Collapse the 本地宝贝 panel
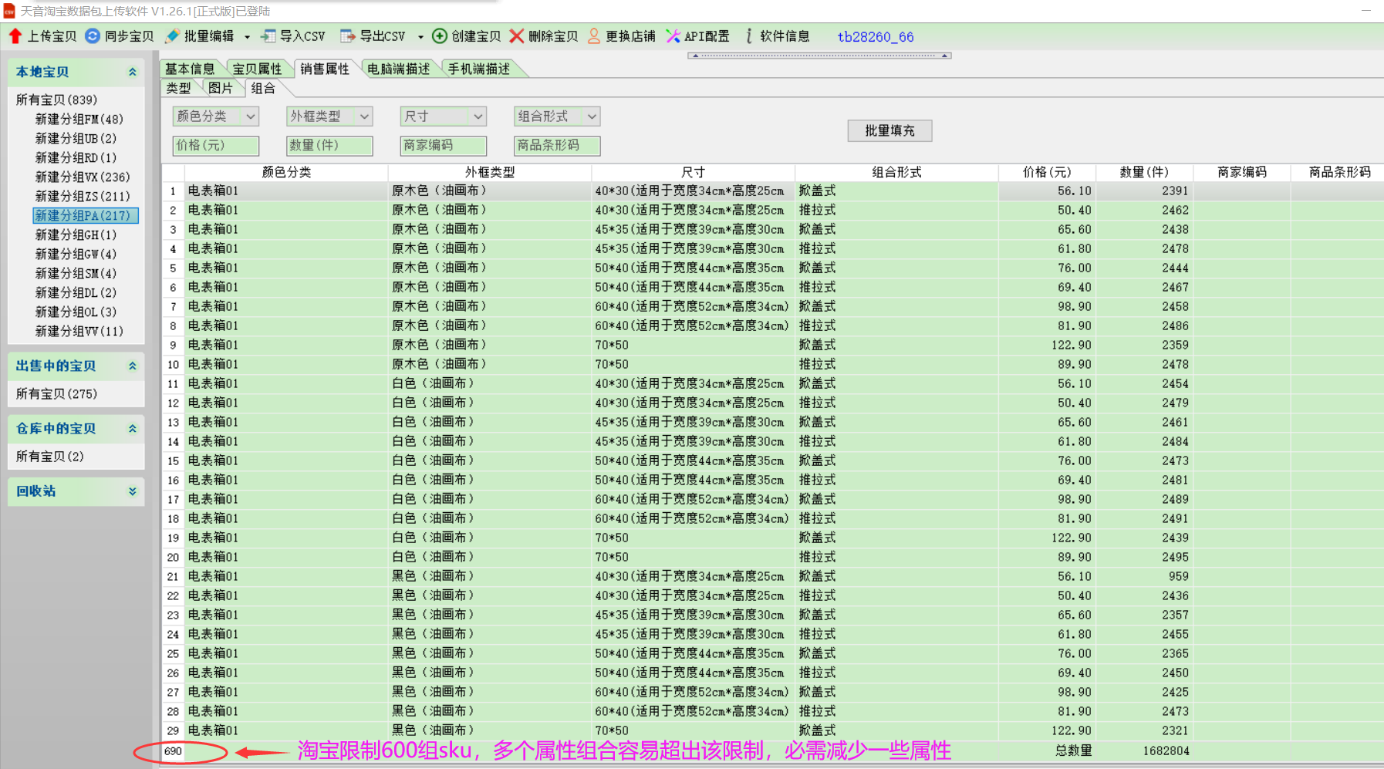 tap(132, 72)
